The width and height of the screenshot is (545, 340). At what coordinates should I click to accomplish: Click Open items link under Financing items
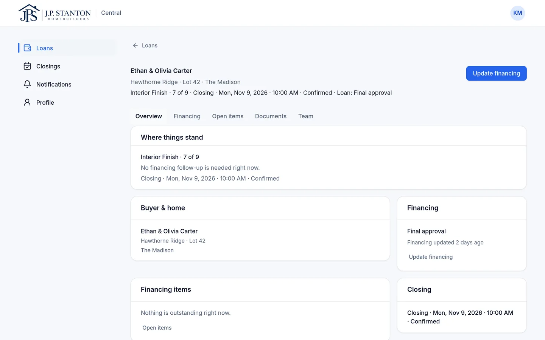[x=157, y=328]
